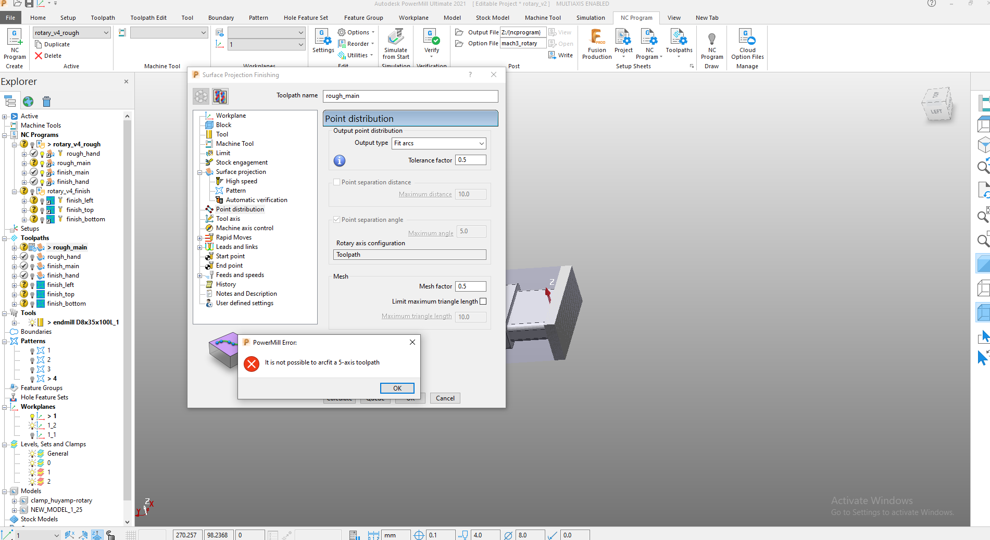
Task: Click the Option File folder icon
Action: 459,44
